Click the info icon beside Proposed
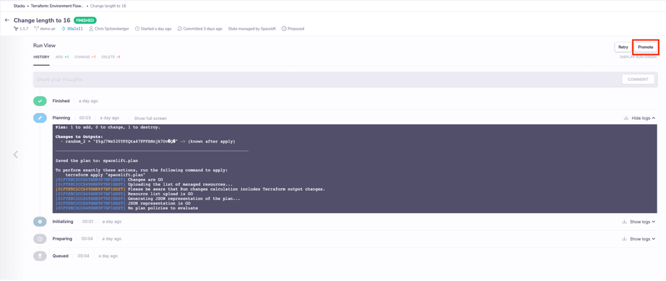The width and height of the screenshot is (666, 281). pos(284,29)
